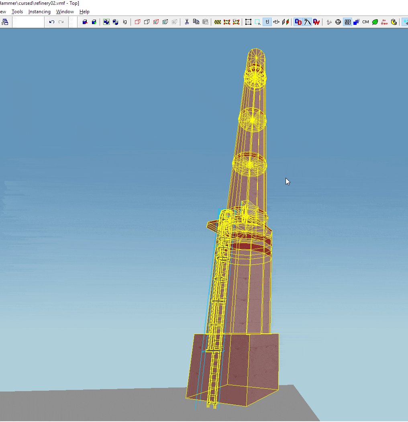Copy selection with the copy icon
The image size is (408, 422).
pyautogui.click(x=196, y=22)
